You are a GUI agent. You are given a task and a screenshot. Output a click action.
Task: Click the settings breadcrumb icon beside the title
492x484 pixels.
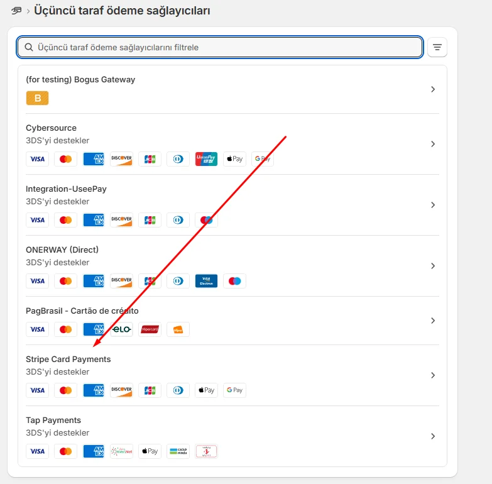16,11
